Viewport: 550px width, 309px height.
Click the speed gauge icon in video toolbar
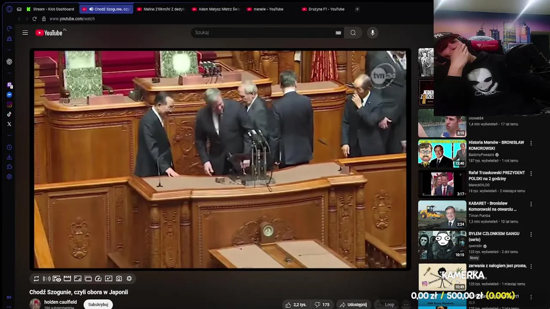(98, 279)
